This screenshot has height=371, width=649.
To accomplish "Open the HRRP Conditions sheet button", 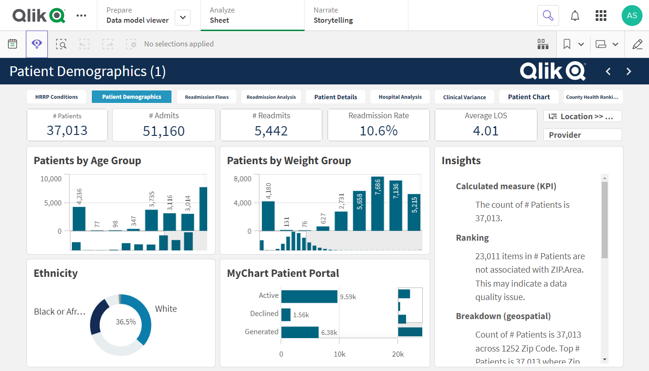I will click(57, 97).
